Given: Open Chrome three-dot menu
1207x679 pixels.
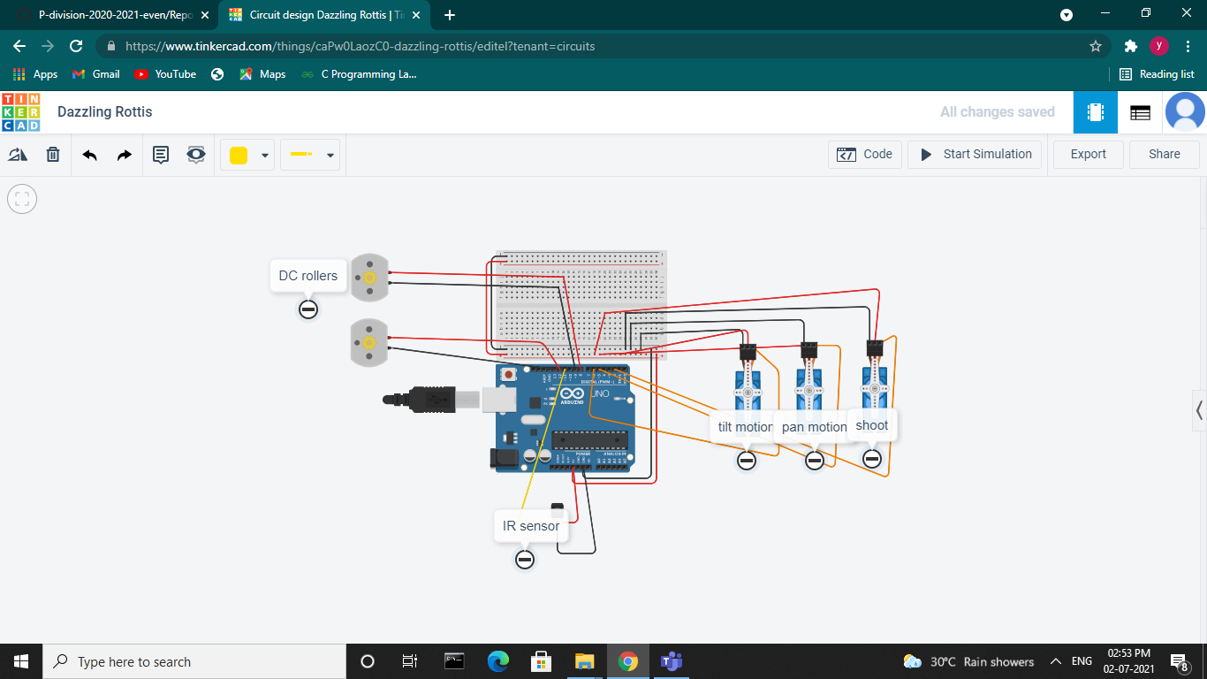Looking at the screenshot, I should point(1188,46).
